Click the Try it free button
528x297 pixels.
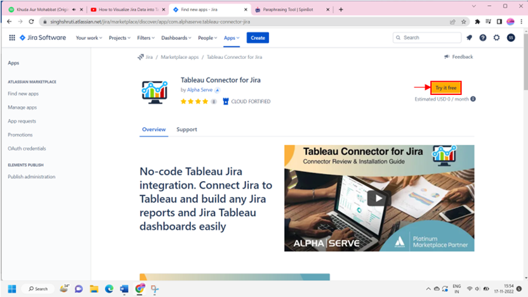[x=446, y=87]
